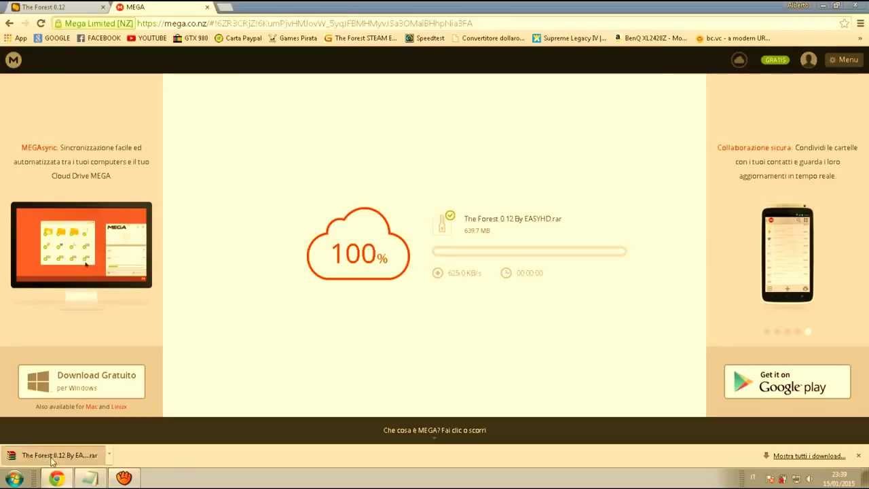Image resolution: width=869 pixels, height=489 pixels.
Task: Open the Windows Start menu
Action: pos(14,479)
